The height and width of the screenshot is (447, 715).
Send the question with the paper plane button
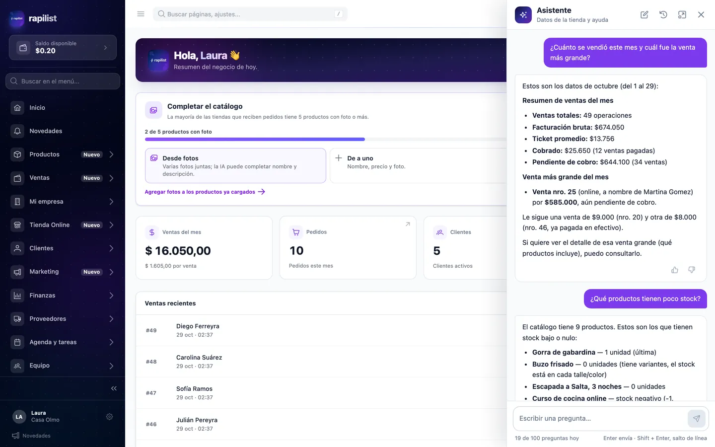click(x=697, y=419)
